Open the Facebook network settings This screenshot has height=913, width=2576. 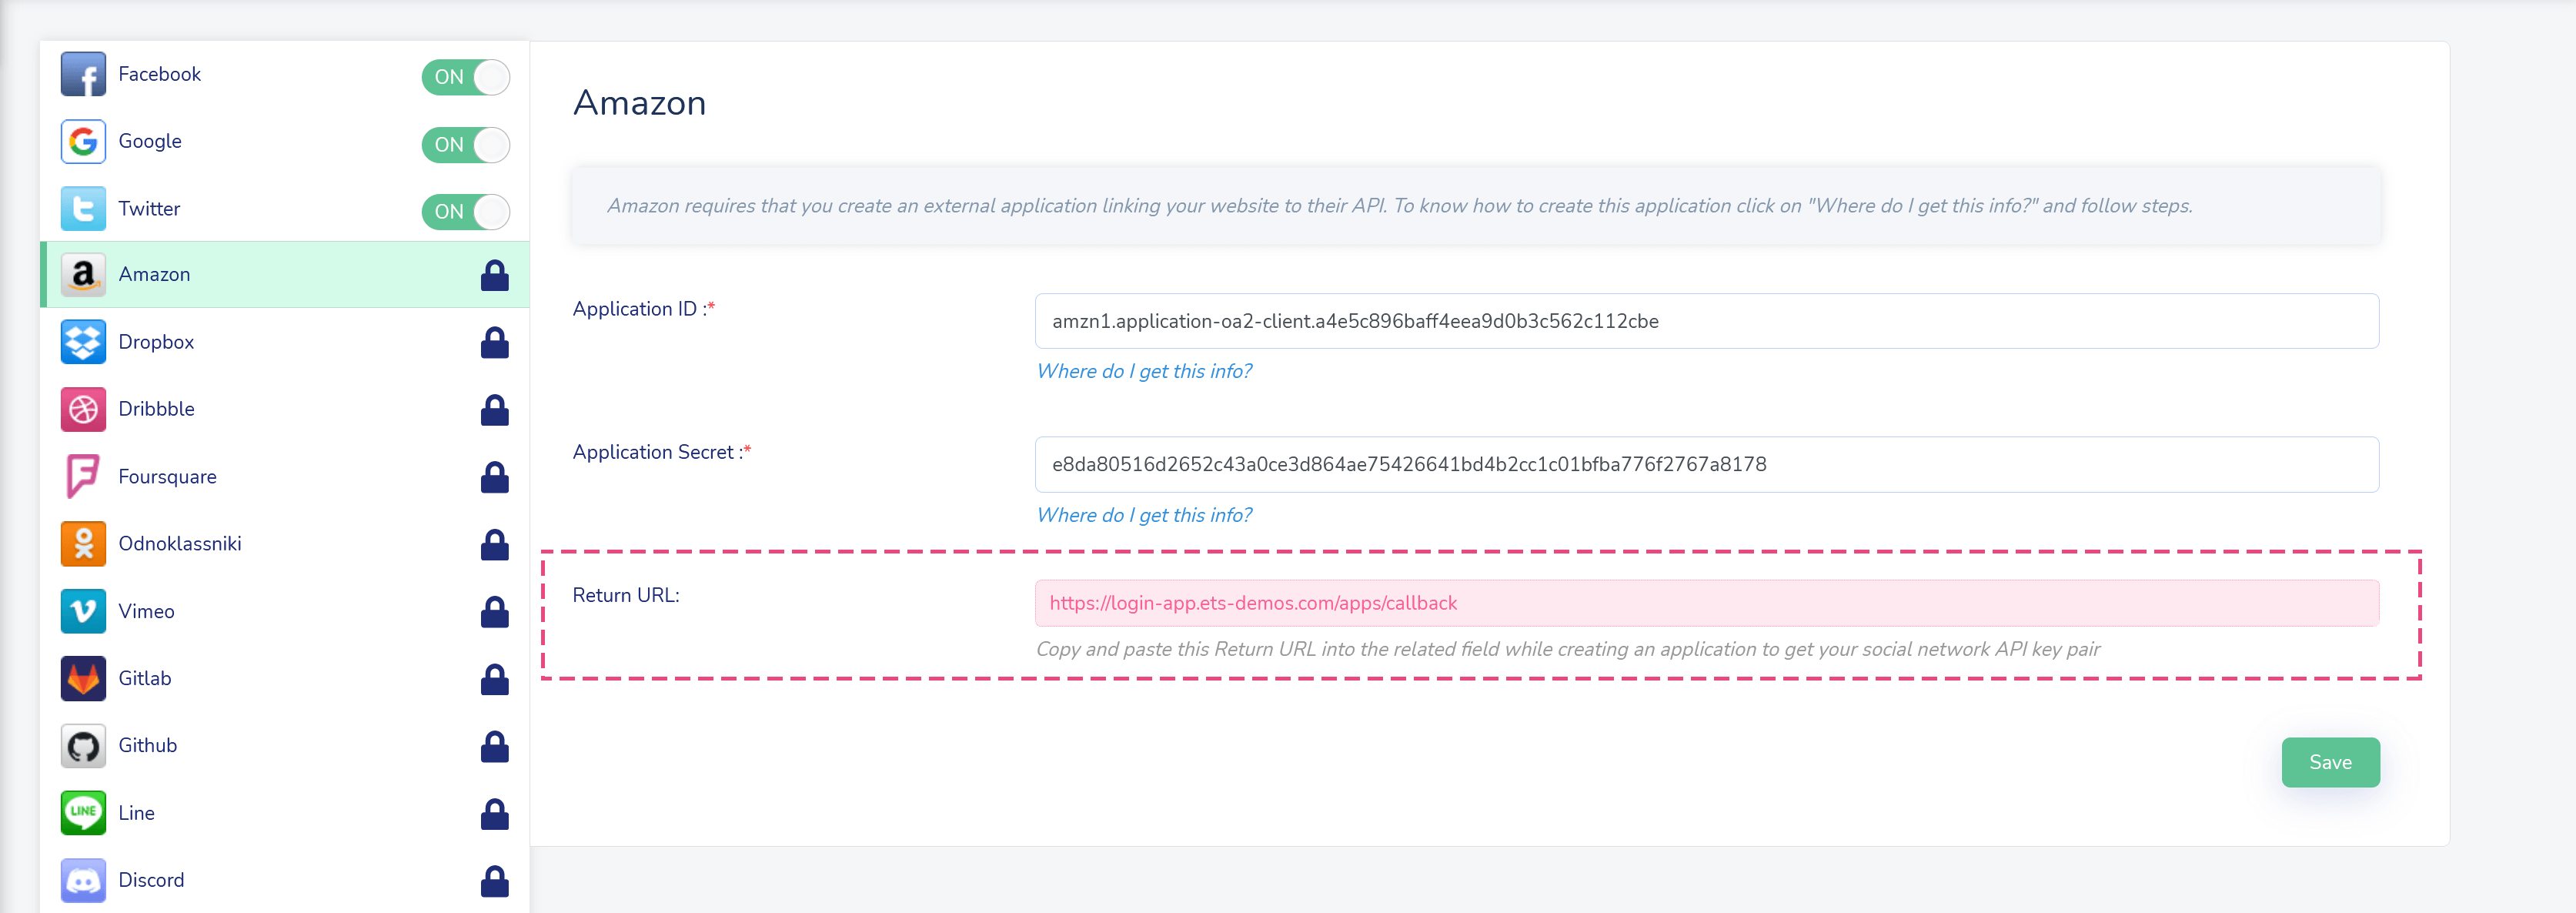159,74
